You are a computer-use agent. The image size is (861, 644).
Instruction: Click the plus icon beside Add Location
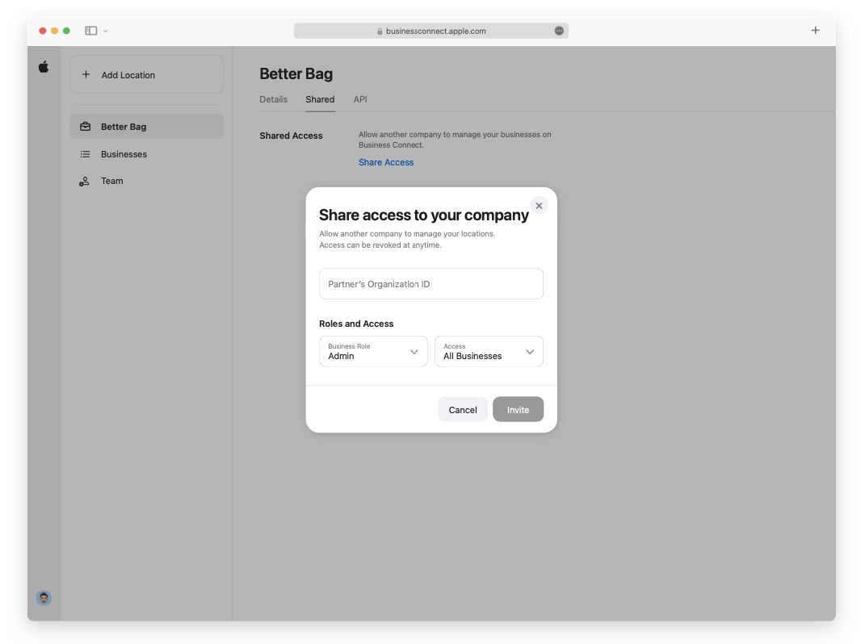pos(86,74)
